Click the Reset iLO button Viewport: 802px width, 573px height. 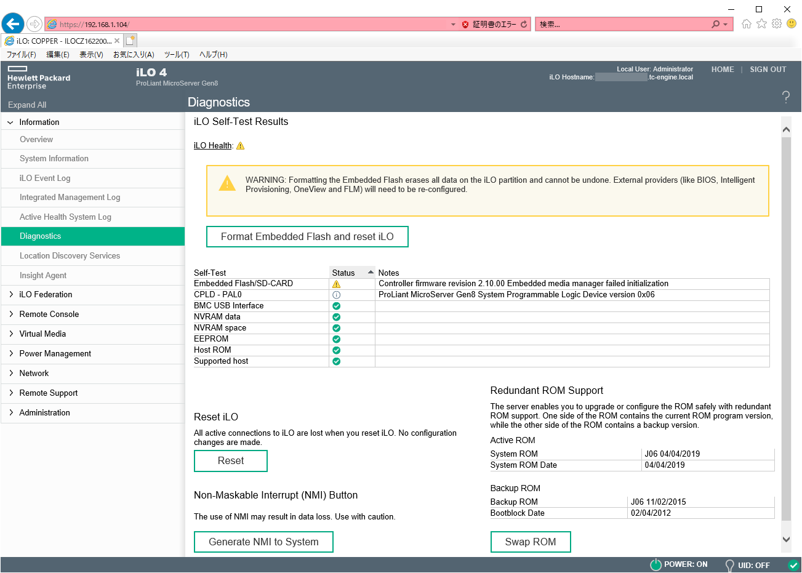pos(231,461)
